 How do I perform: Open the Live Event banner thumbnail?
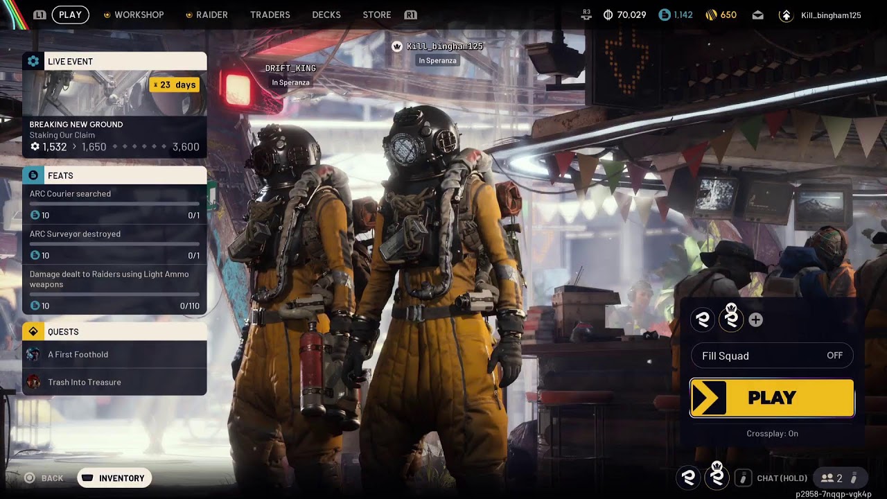point(114,92)
